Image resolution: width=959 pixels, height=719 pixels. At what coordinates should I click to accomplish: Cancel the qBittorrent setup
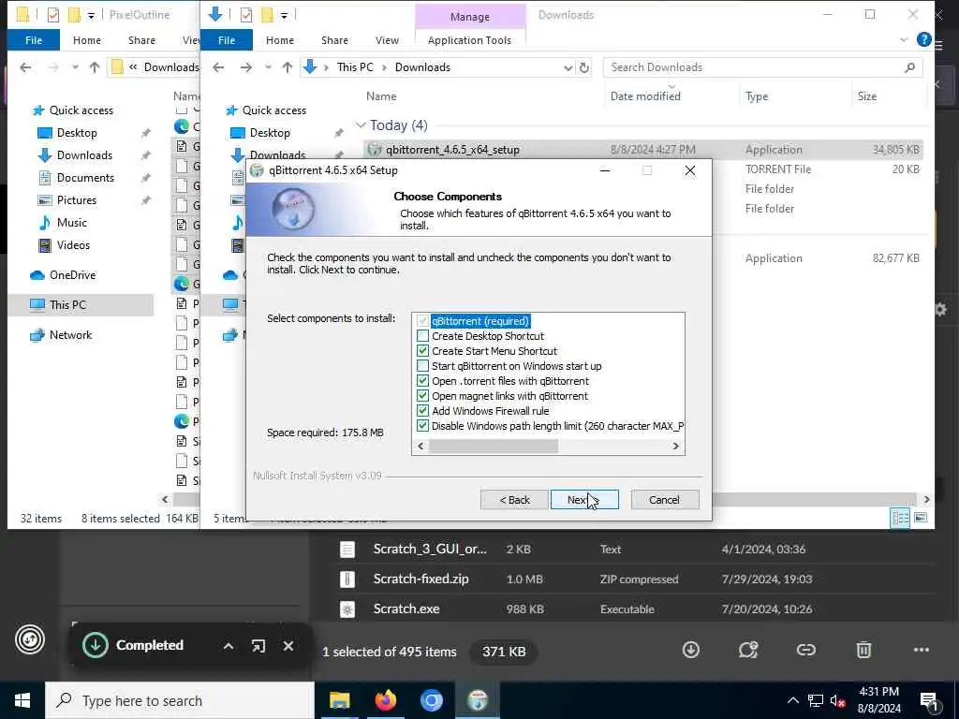664,500
